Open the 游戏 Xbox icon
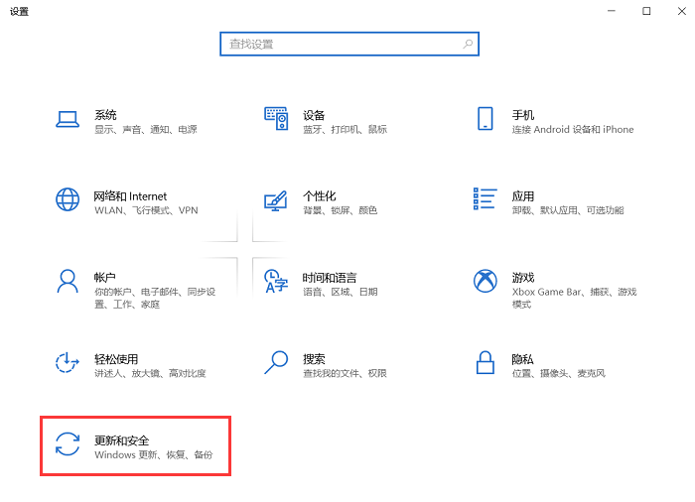 click(485, 281)
